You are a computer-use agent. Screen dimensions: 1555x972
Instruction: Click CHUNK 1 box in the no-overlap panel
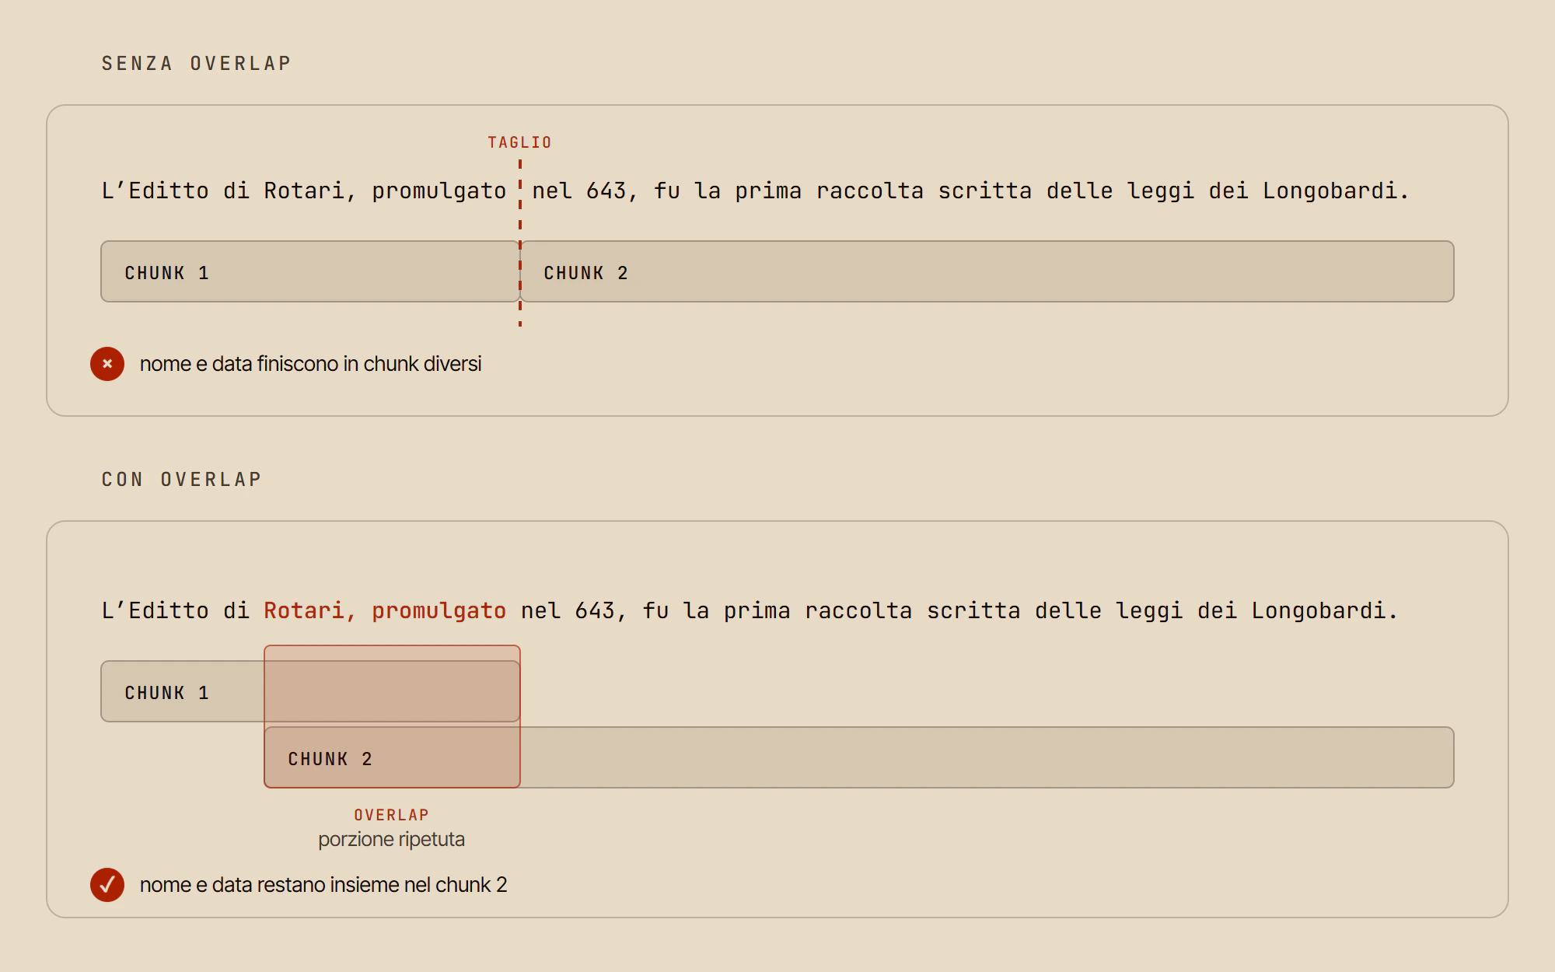(310, 271)
